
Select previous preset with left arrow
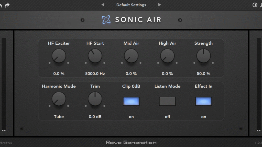click(x=103, y=5)
